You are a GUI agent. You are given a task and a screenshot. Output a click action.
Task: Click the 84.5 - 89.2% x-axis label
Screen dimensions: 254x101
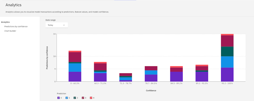point(177,83)
